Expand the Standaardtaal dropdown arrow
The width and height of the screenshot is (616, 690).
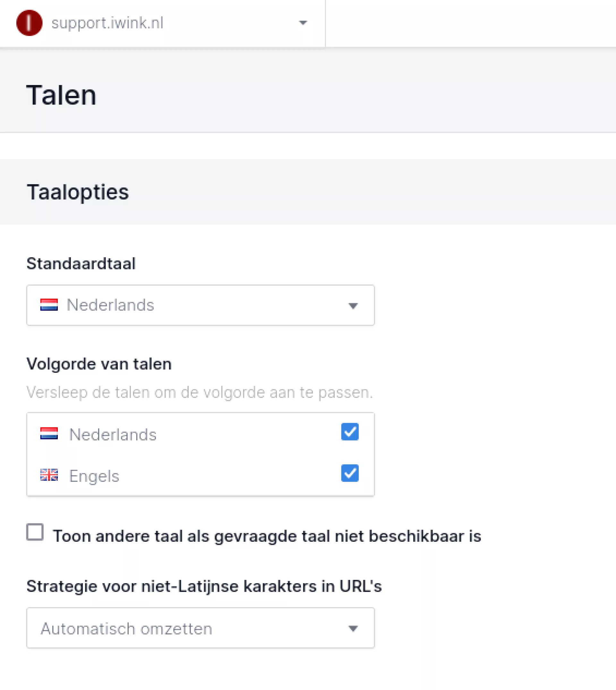pyautogui.click(x=353, y=306)
